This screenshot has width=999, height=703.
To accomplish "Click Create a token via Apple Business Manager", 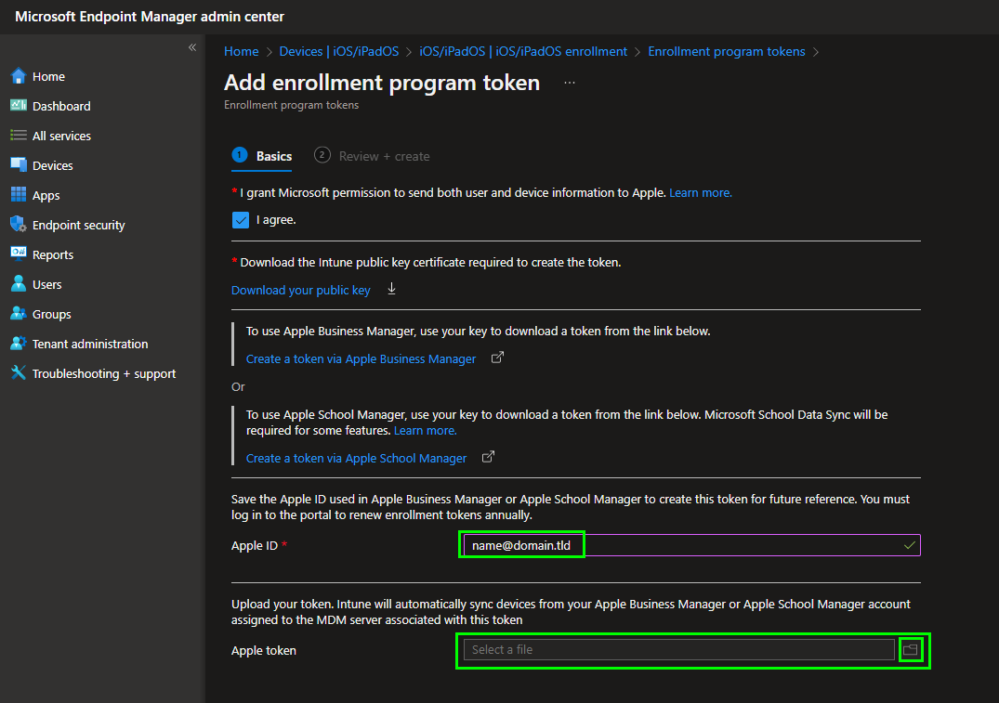I will pos(361,358).
